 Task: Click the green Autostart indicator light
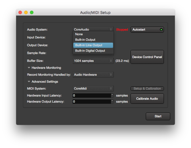pos(161,29)
